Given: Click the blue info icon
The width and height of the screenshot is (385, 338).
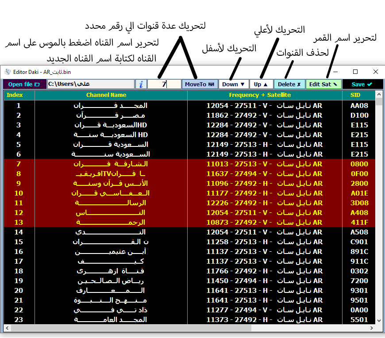Looking at the screenshot, I should click(141, 84).
